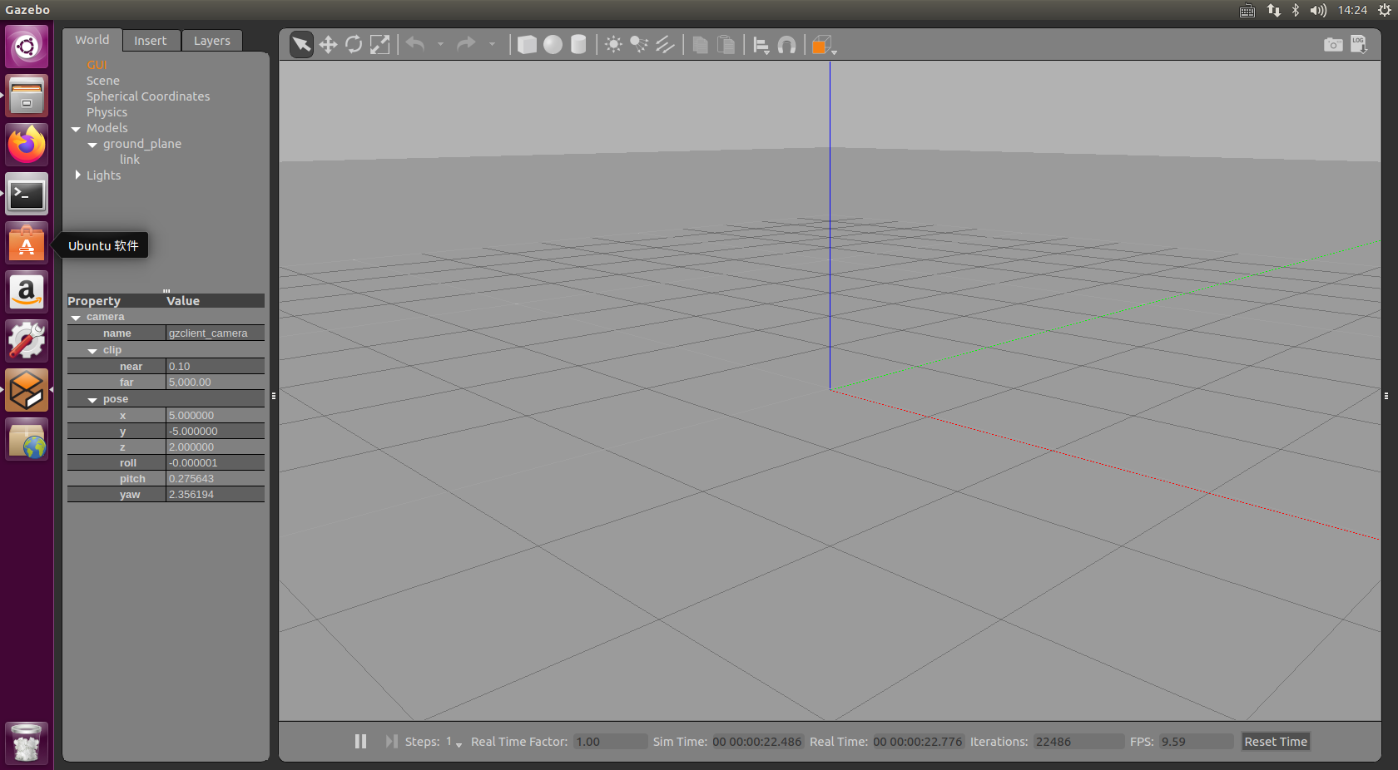Screen dimensions: 1398x770
Task: Step the simulation forward once
Action: (x=391, y=741)
